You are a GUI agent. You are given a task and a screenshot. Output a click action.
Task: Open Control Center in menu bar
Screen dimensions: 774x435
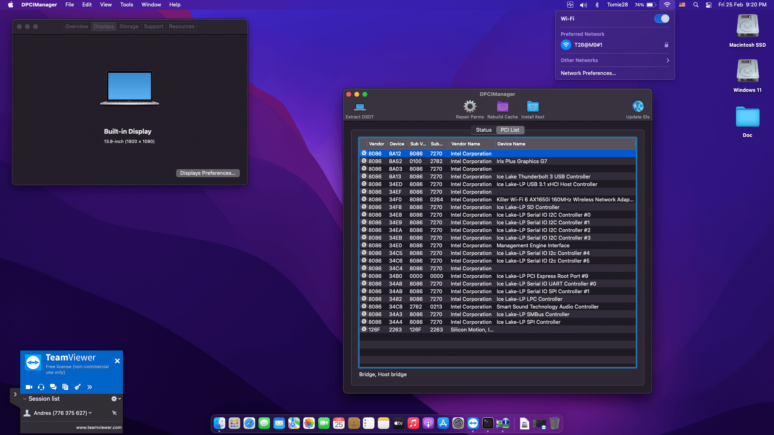click(x=708, y=4)
